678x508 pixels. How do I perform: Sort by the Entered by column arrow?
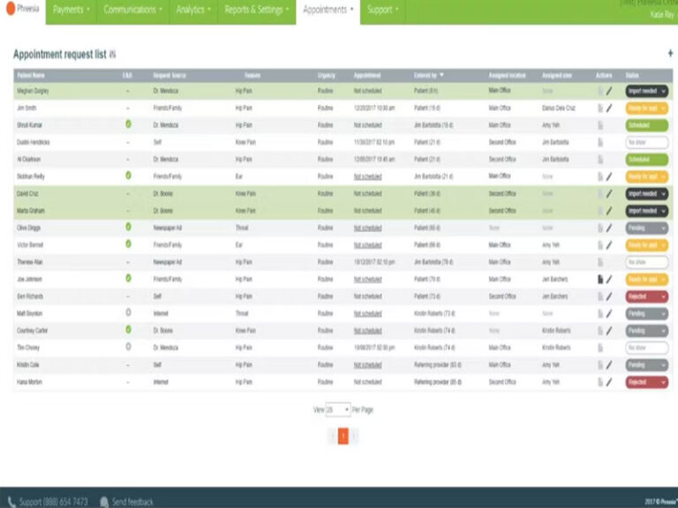tap(441, 75)
